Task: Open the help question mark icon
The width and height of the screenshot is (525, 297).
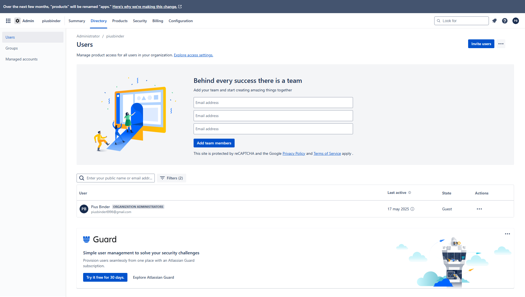Action: pos(505,21)
